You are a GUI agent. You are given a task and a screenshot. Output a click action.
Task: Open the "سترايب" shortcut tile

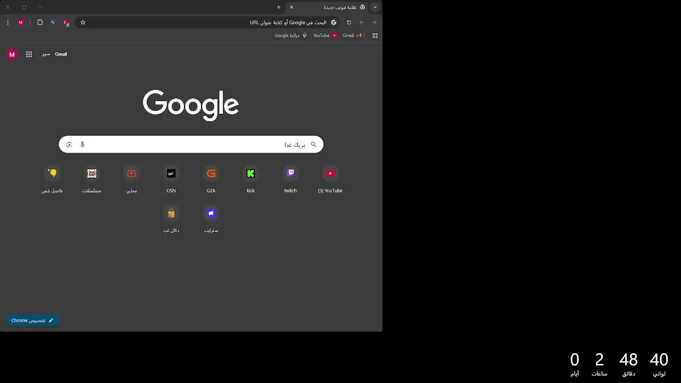[211, 219]
